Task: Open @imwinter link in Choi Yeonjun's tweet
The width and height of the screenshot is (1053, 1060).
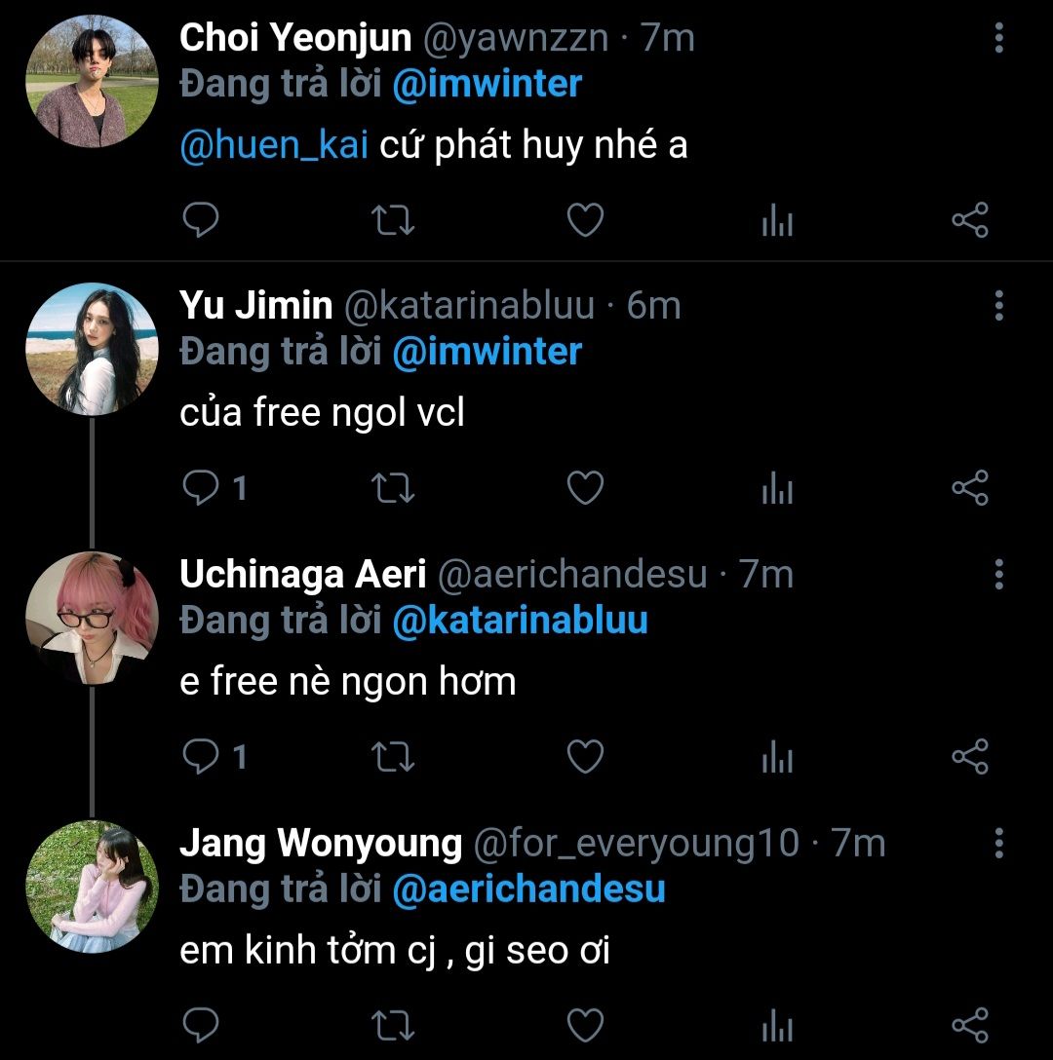Action: coord(487,84)
